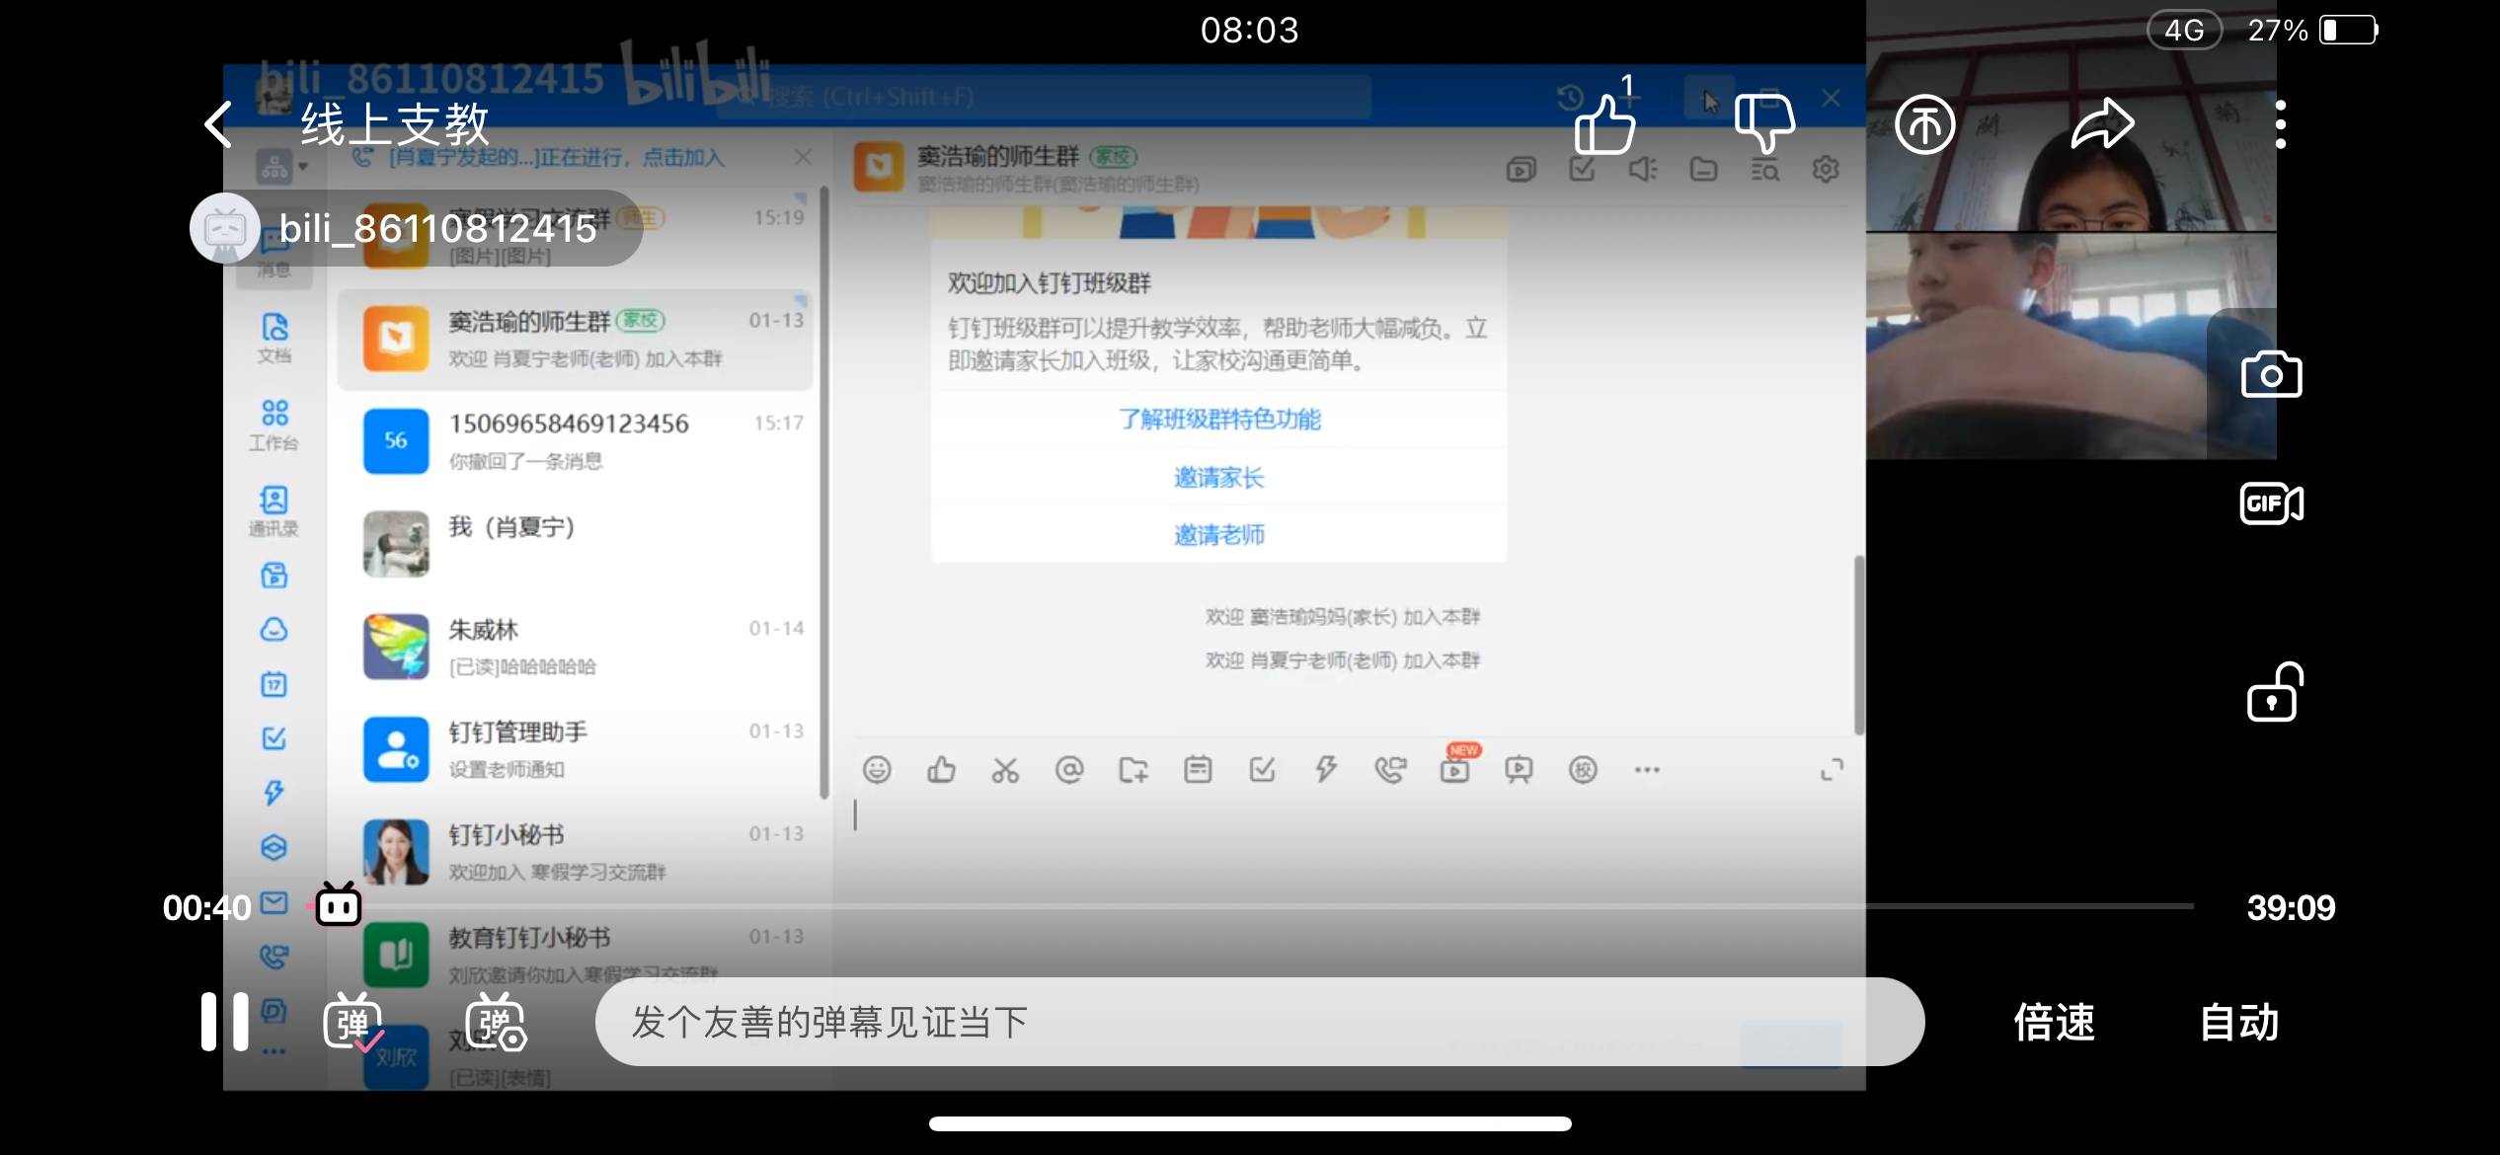This screenshot has height=1155, width=2500.
Task: Open chat 钉钉小秘书
Action: click(x=576, y=852)
